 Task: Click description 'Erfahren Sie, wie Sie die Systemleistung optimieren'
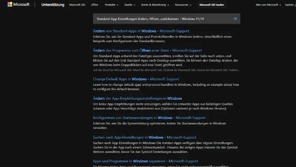coord(159,125)
